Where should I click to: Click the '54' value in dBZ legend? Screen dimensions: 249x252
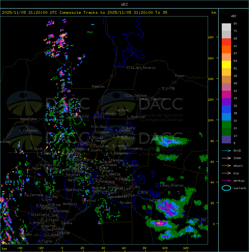[235, 61]
